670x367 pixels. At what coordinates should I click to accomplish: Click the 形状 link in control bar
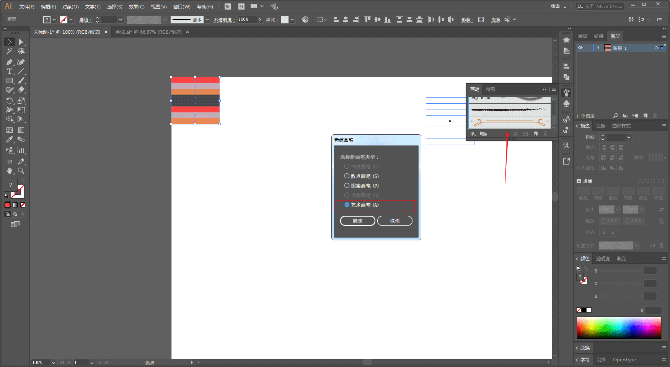coord(467,20)
